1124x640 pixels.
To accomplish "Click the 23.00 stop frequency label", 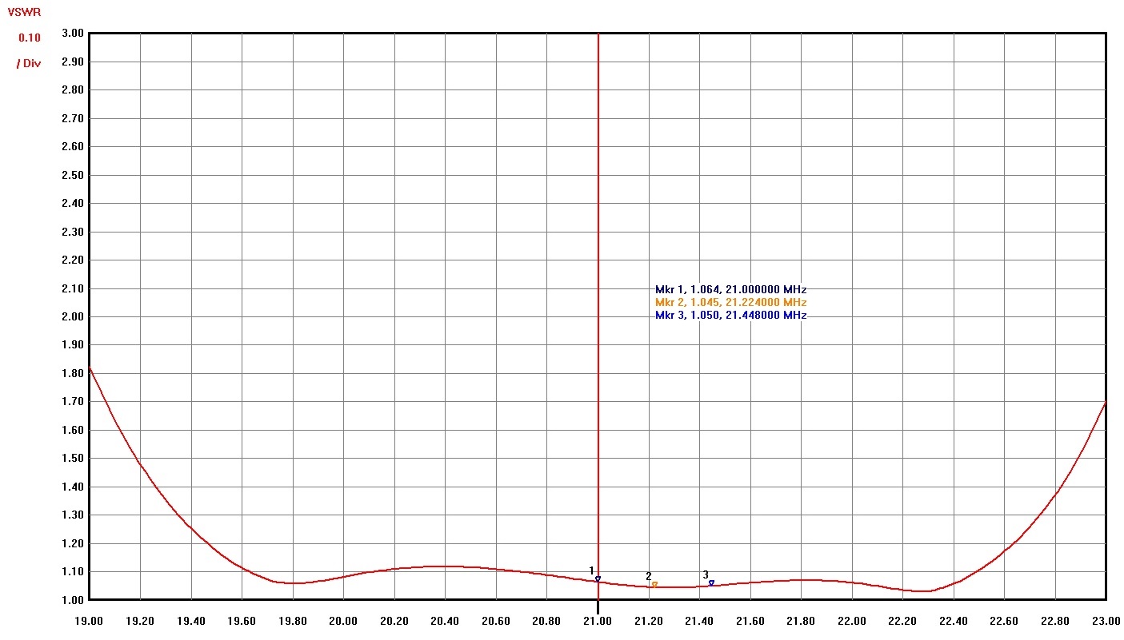I will 1106,621.
